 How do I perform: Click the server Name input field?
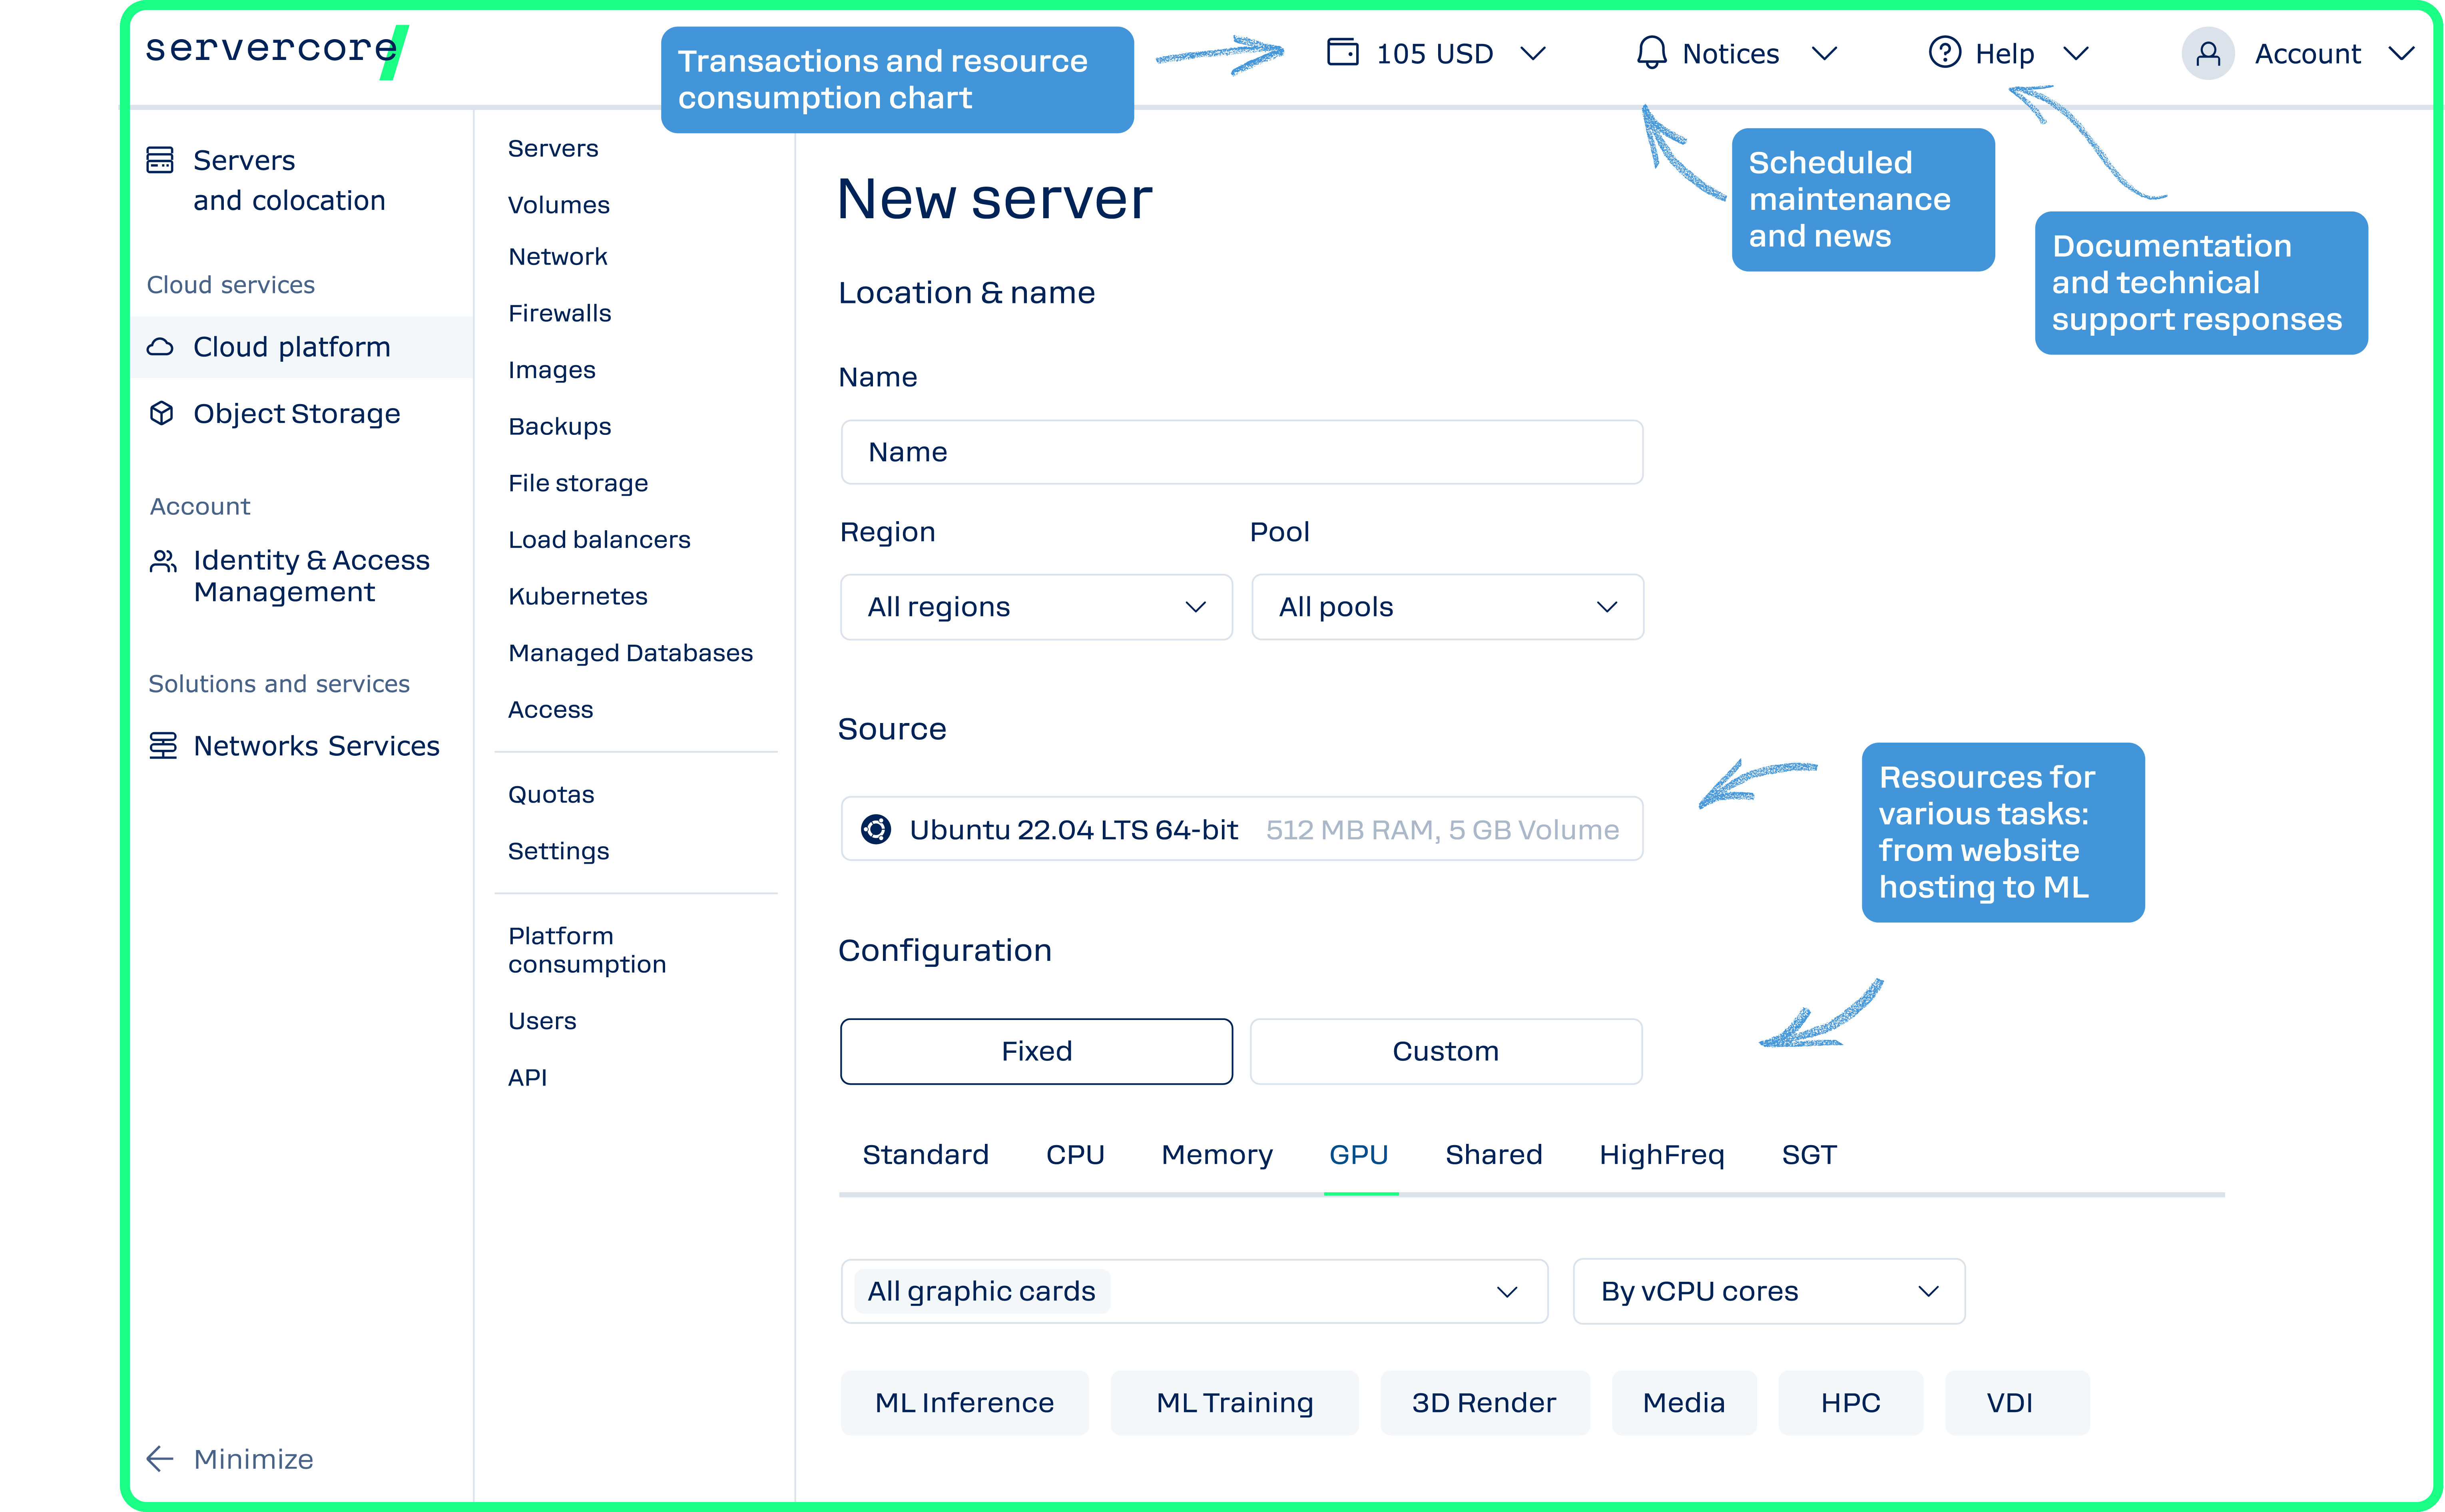pyautogui.click(x=1241, y=452)
